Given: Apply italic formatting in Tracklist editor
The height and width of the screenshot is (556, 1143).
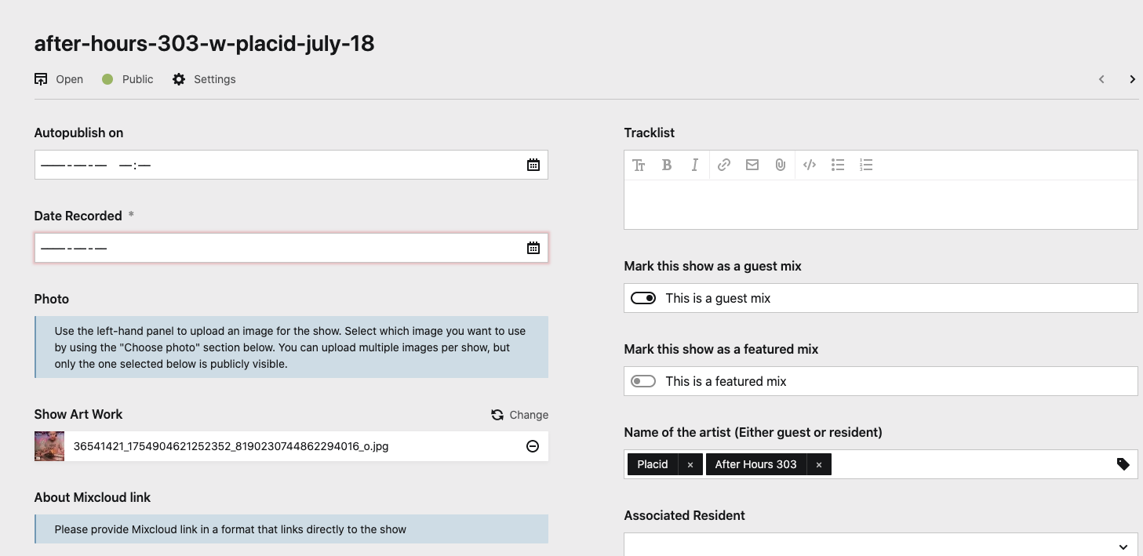Looking at the screenshot, I should pyautogui.click(x=694, y=165).
